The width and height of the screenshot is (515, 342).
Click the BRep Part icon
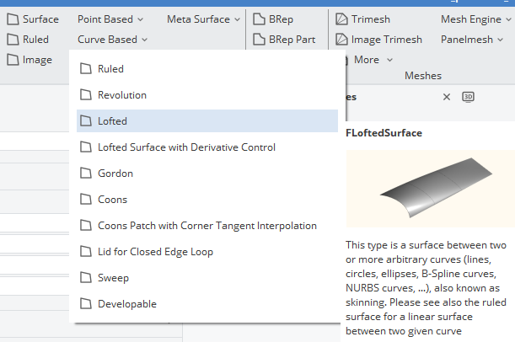click(259, 40)
